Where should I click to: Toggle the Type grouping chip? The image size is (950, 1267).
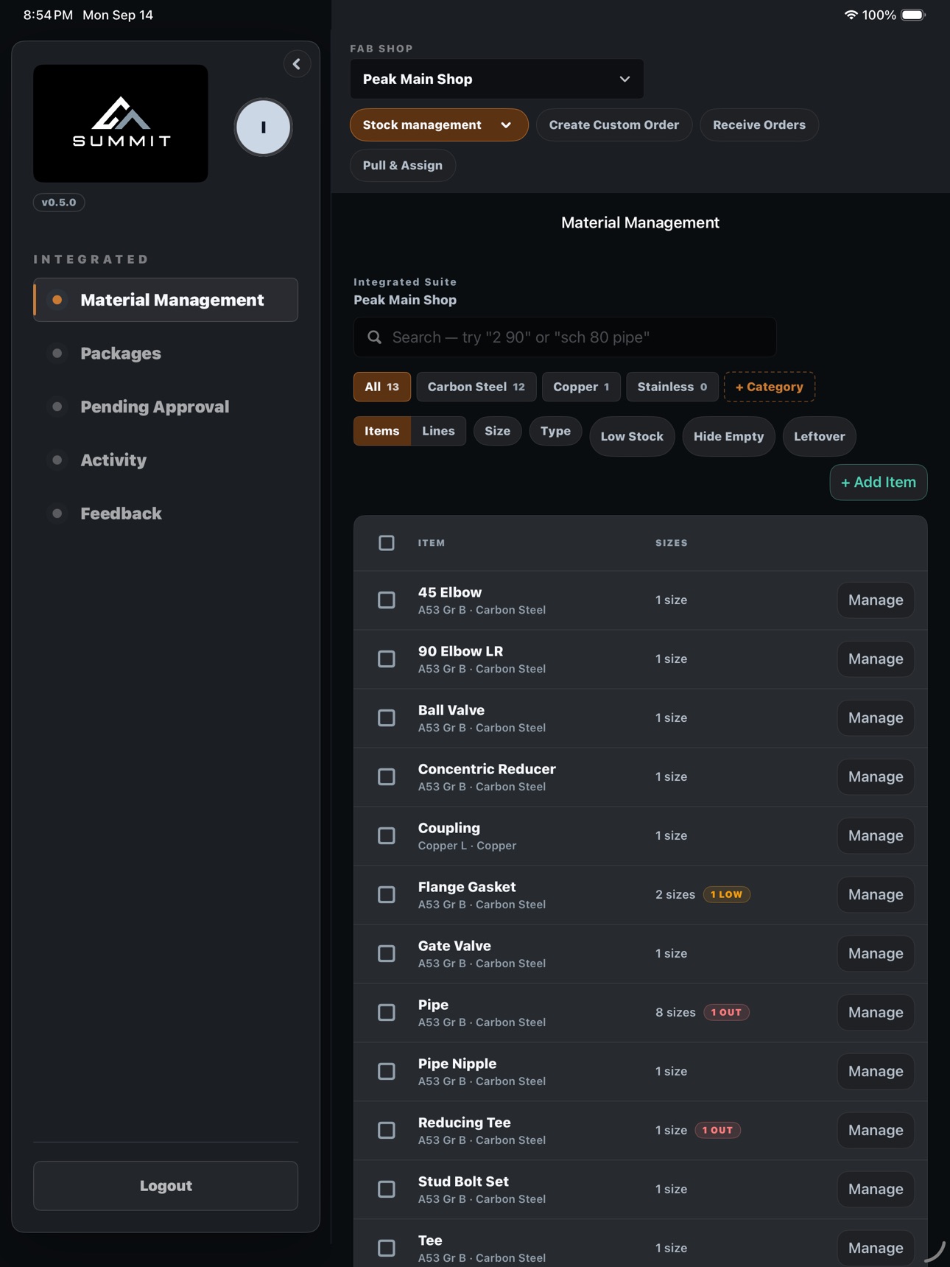(x=556, y=431)
